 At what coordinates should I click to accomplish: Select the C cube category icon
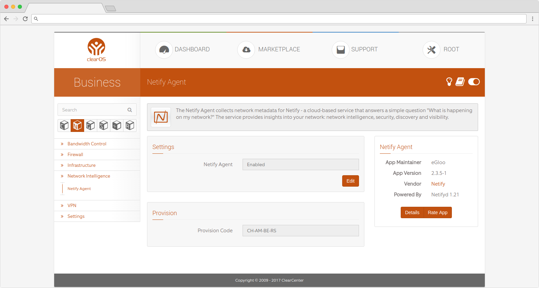click(64, 126)
